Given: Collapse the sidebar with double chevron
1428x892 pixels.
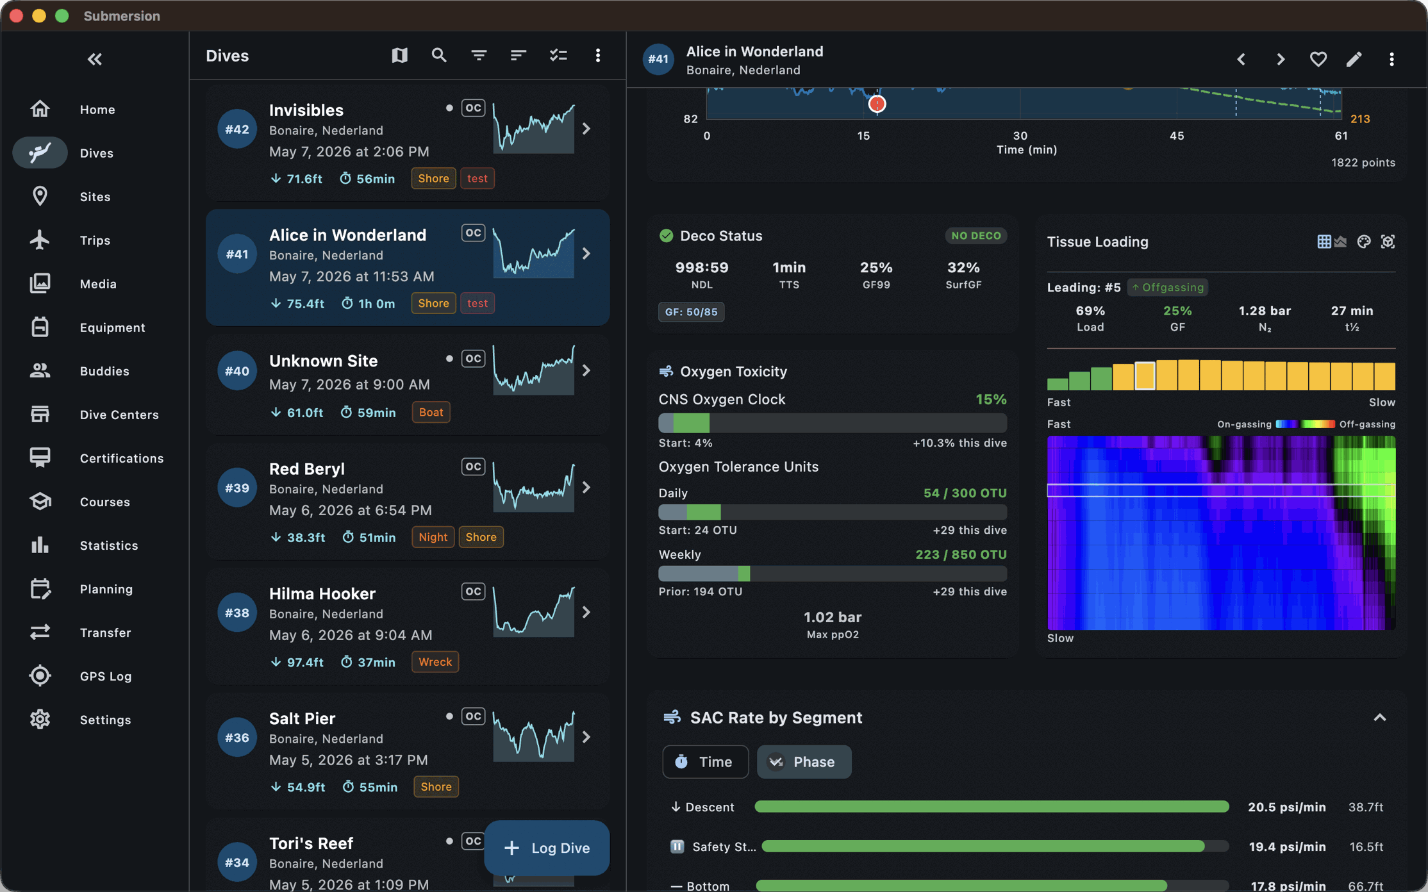Looking at the screenshot, I should tap(95, 60).
